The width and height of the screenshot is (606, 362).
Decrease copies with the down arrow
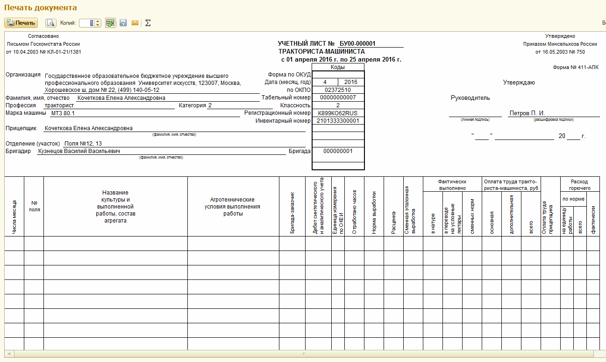98,25
